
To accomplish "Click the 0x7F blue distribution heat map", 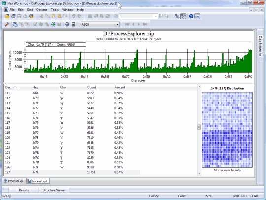I will tap(227, 130).
